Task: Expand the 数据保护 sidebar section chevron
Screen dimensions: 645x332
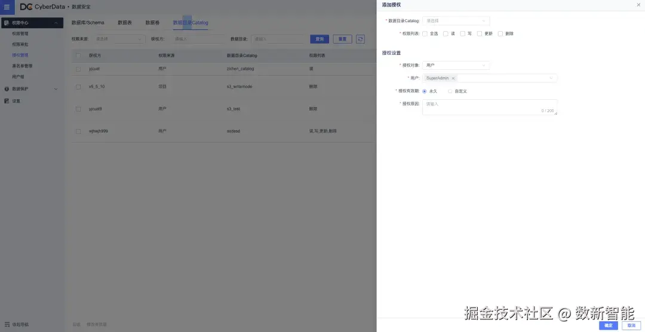Action: point(56,89)
